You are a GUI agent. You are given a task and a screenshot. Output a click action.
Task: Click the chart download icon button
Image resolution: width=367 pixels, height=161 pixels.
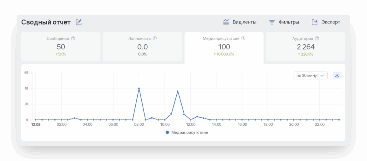tap(337, 76)
